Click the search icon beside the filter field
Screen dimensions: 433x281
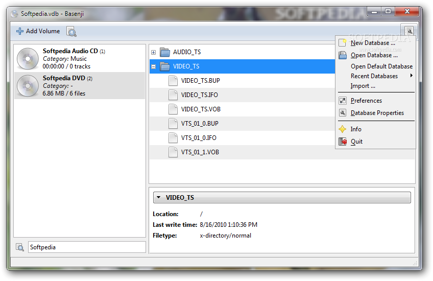tap(20, 247)
